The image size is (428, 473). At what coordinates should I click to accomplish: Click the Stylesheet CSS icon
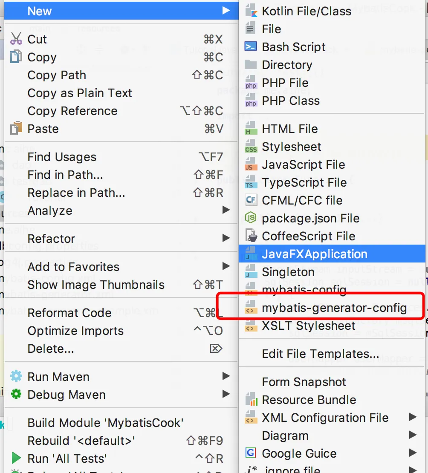251,146
